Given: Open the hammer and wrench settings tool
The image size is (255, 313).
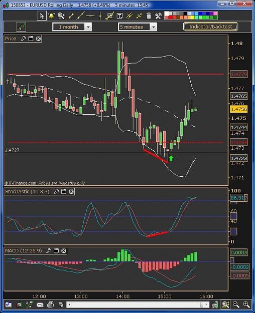Looking at the screenshot, I should click(158, 16).
